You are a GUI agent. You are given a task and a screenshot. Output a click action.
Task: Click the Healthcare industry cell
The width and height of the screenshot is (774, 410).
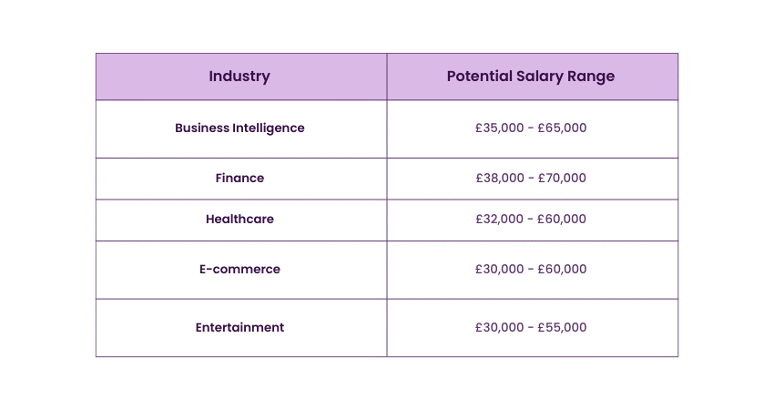coord(239,220)
